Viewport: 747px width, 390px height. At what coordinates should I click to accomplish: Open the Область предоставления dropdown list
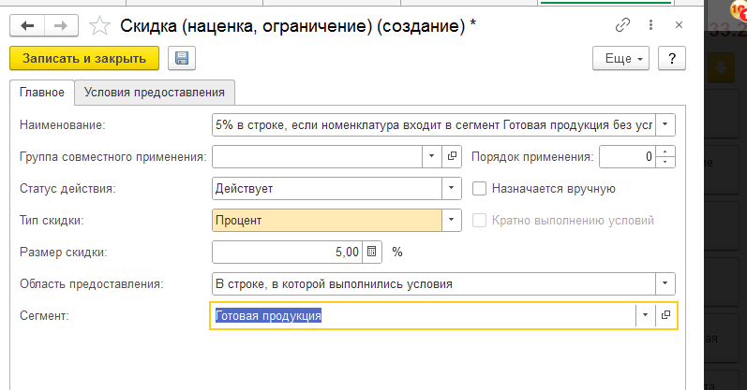point(665,283)
